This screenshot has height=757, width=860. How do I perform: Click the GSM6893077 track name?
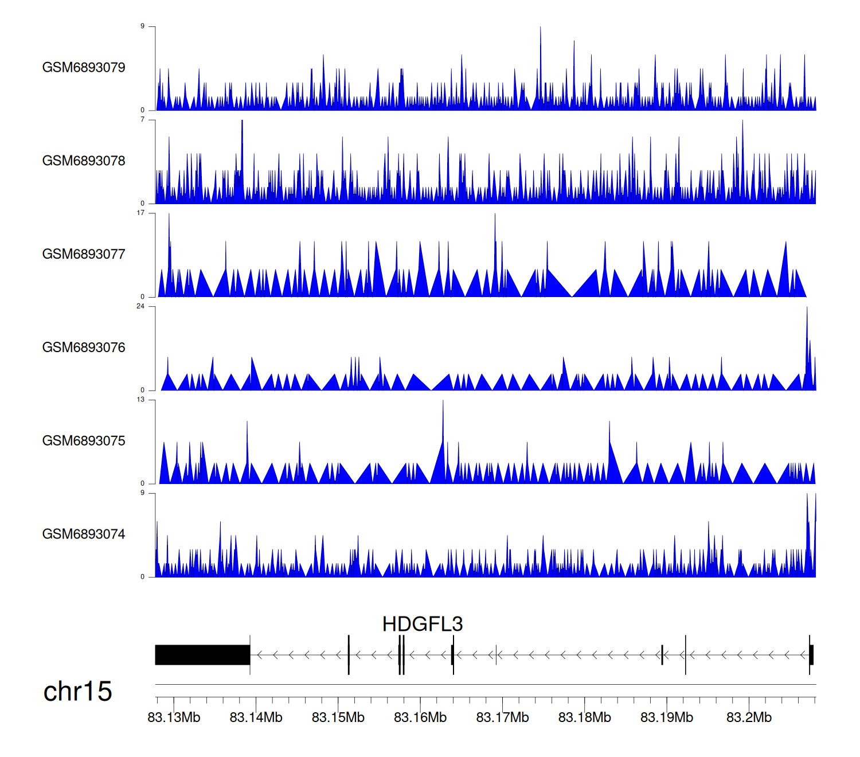click(x=84, y=255)
